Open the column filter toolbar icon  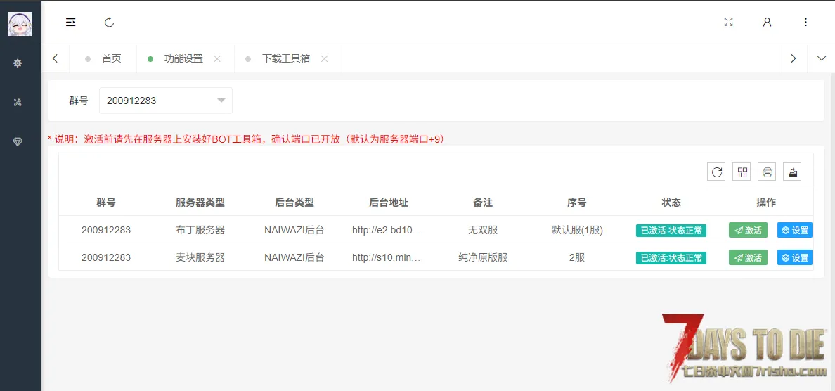pos(742,172)
